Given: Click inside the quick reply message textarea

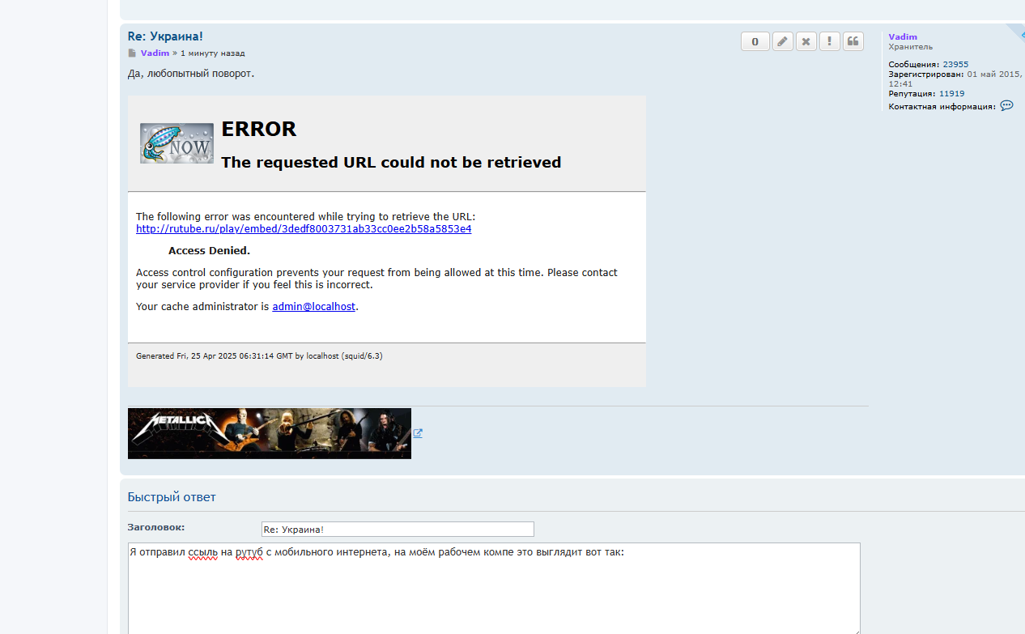Looking at the screenshot, I should click(494, 589).
